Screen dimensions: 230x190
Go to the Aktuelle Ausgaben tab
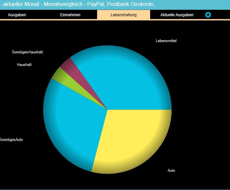pos(177,15)
